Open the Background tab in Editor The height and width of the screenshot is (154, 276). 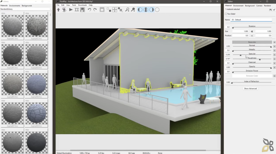point(250,6)
